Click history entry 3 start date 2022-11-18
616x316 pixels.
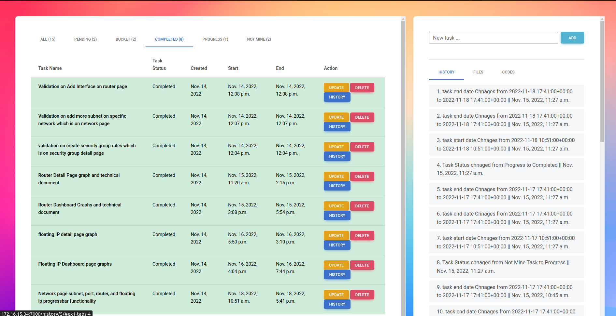(x=506, y=145)
